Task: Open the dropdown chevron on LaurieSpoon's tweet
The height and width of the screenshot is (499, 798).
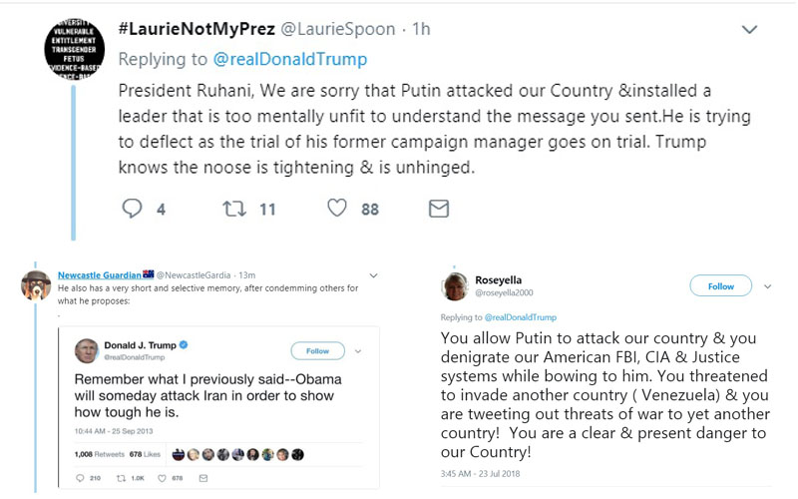Action: (x=750, y=30)
